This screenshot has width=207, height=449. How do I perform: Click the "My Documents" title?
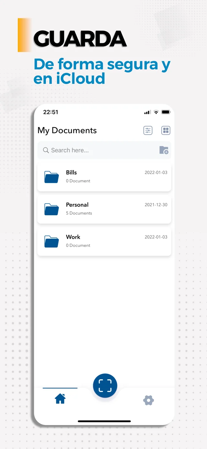pyautogui.click(x=67, y=130)
